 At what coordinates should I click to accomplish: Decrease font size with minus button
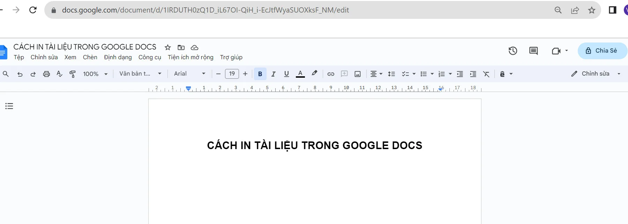[218, 74]
